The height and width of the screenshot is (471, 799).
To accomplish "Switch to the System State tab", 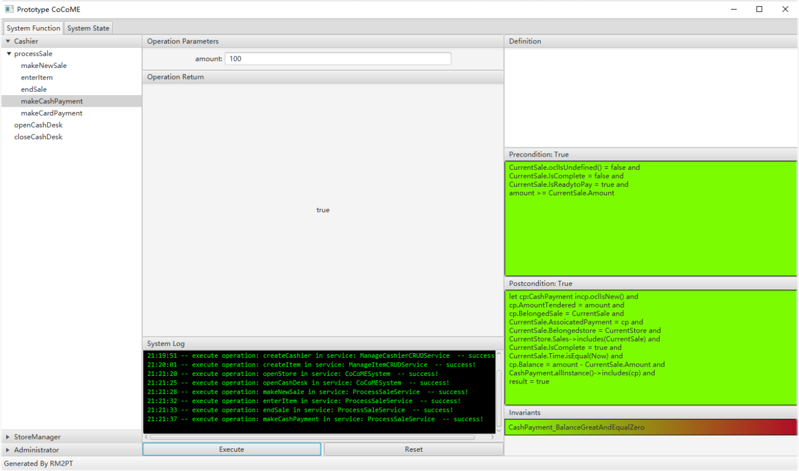I will (x=88, y=28).
